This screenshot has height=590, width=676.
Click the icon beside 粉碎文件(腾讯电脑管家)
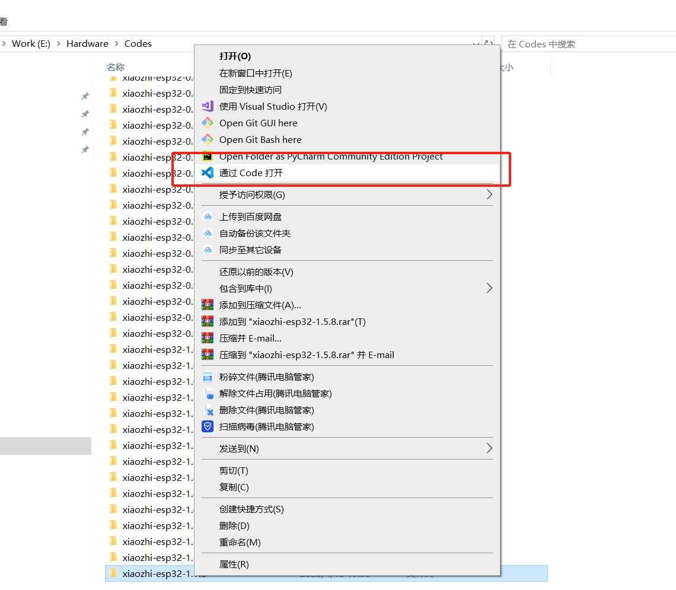[208, 377]
